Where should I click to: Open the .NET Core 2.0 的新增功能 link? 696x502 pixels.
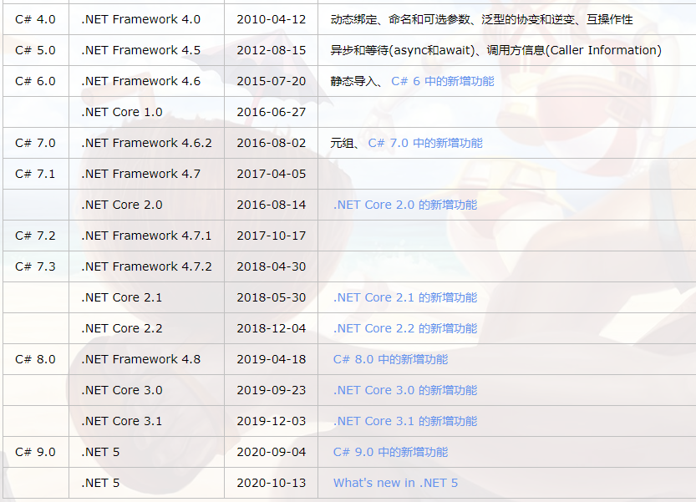click(x=405, y=205)
